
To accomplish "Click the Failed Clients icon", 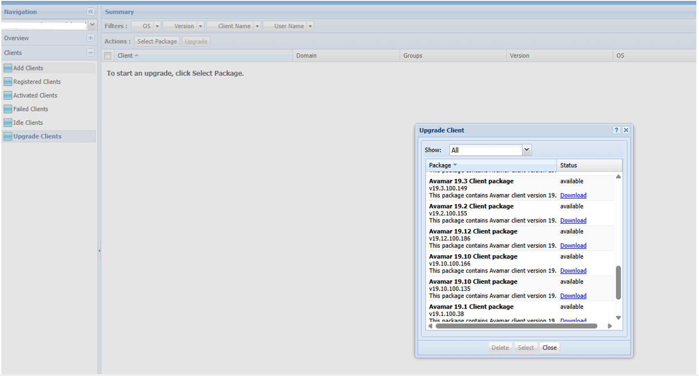I will click(8, 109).
